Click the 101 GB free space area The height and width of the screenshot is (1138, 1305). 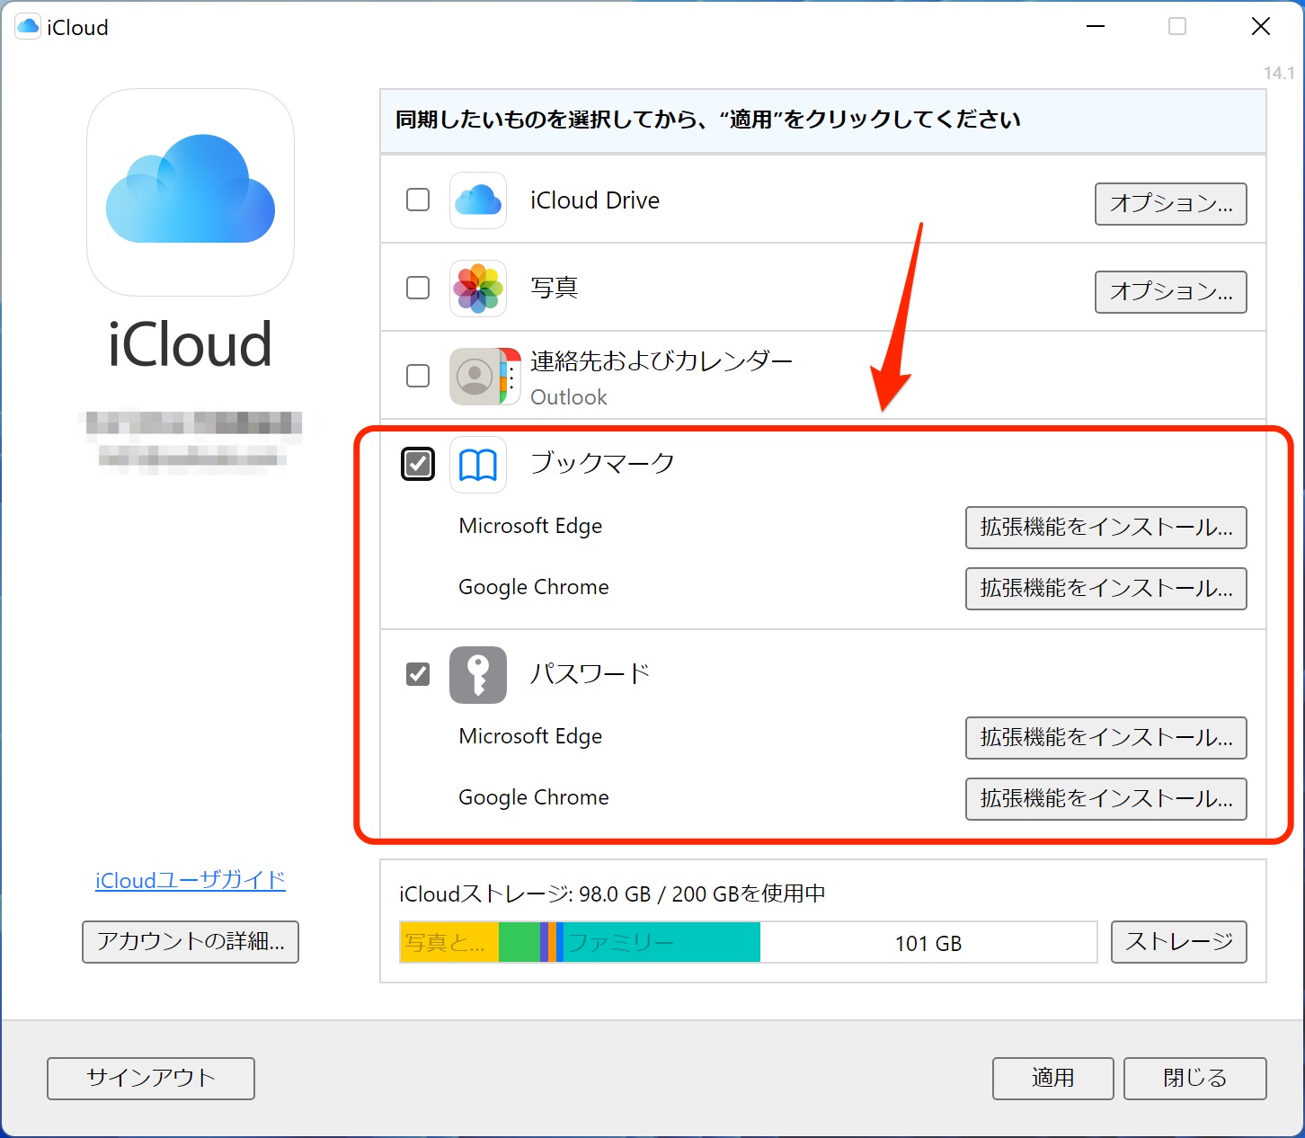tap(928, 943)
